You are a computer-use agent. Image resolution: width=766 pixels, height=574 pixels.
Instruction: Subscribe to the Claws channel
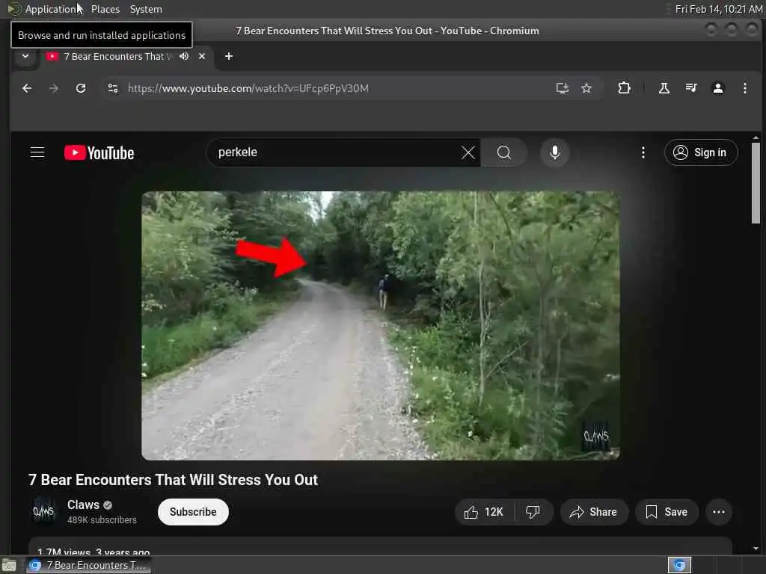[x=193, y=512]
